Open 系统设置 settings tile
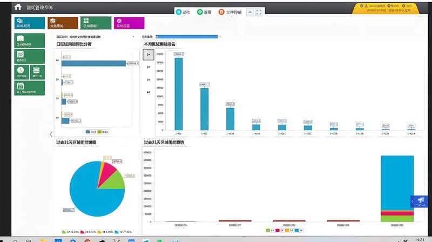Viewport: 432px width, 242px height. pyautogui.click(x=129, y=23)
